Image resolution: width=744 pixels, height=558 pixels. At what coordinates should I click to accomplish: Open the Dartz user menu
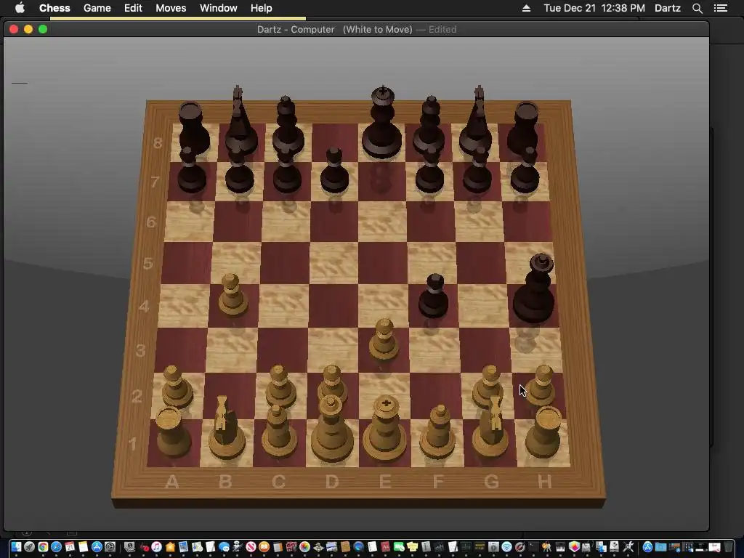click(668, 8)
